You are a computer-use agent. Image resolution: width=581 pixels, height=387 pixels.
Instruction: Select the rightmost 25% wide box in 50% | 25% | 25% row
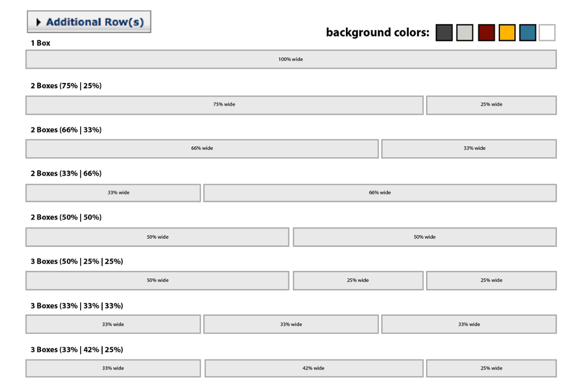click(x=491, y=281)
